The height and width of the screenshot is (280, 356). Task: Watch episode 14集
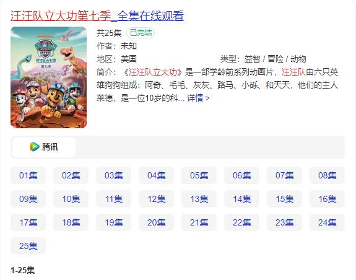pyautogui.click(x=242, y=199)
